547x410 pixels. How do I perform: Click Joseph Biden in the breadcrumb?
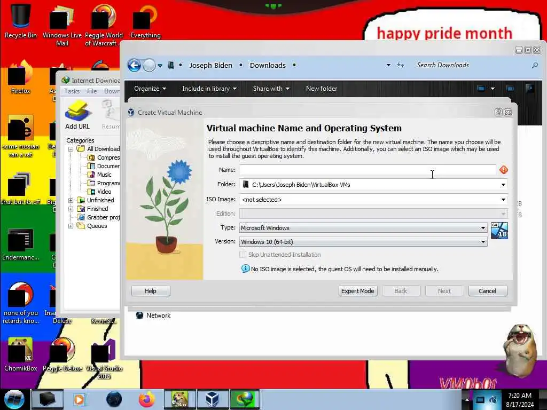pos(210,65)
